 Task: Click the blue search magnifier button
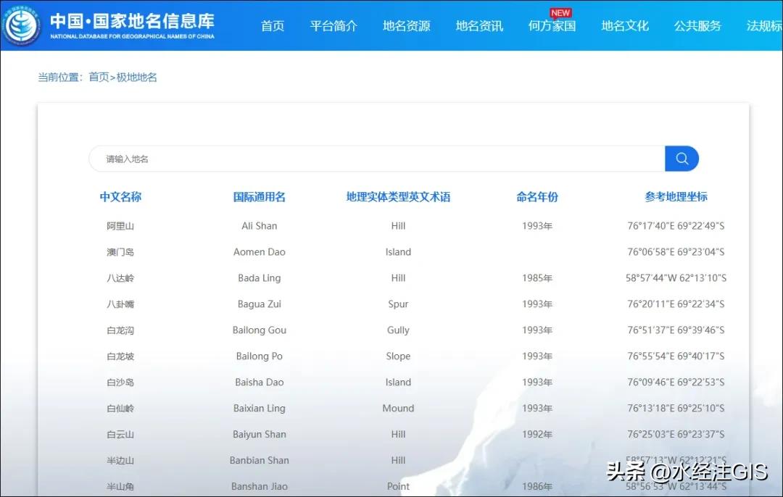tap(681, 159)
